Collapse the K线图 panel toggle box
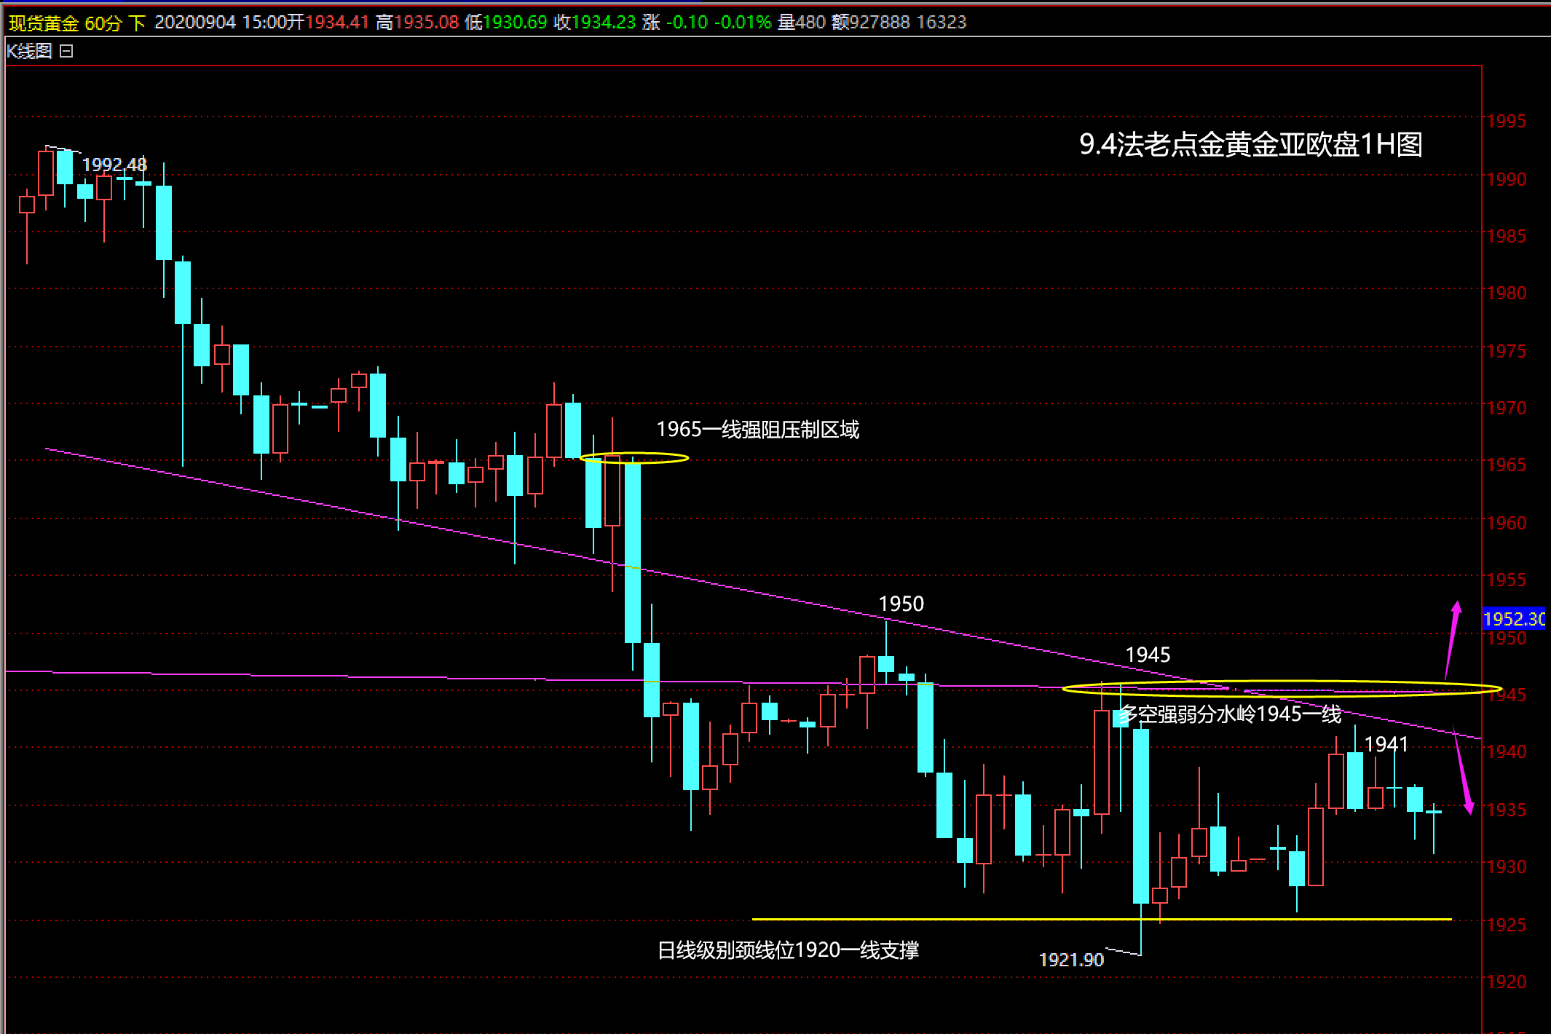1551x1034 pixels. tap(66, 51)
